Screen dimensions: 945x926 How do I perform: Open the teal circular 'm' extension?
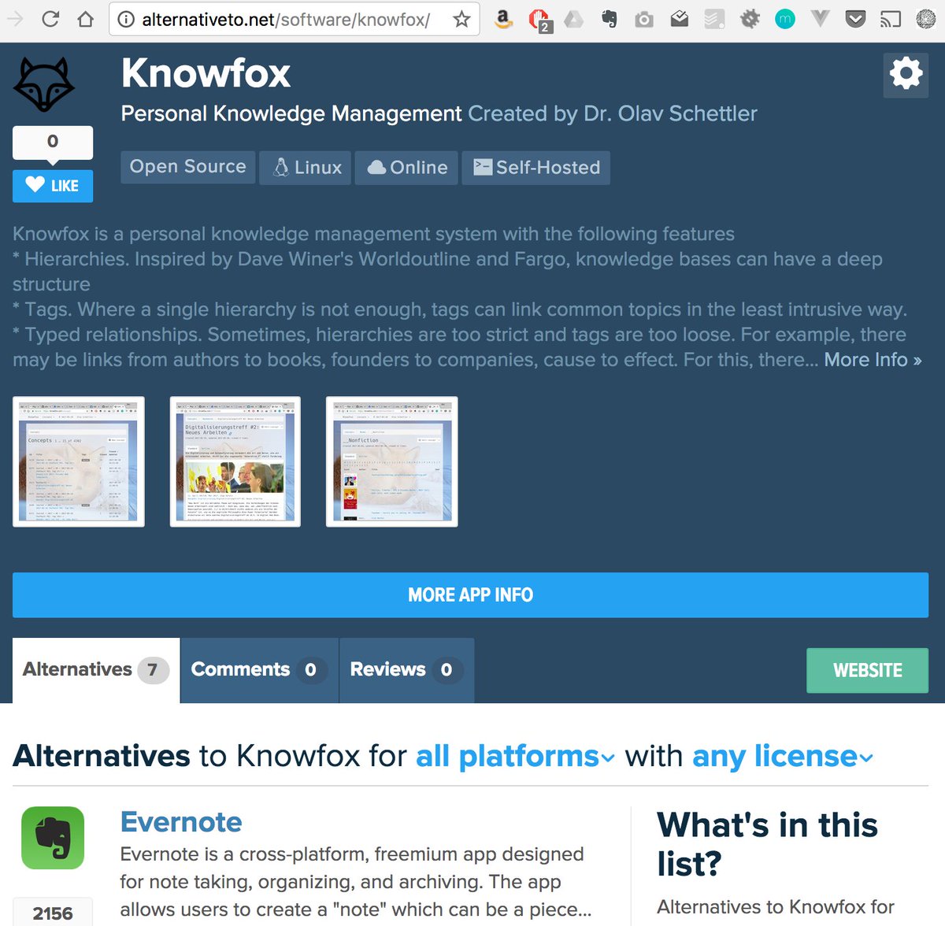785,19
